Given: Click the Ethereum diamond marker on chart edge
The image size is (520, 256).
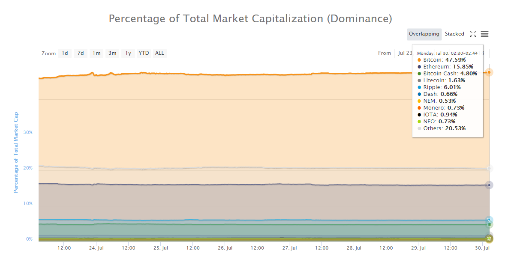Looking at the screenshot, I should (x=489, y=185).
